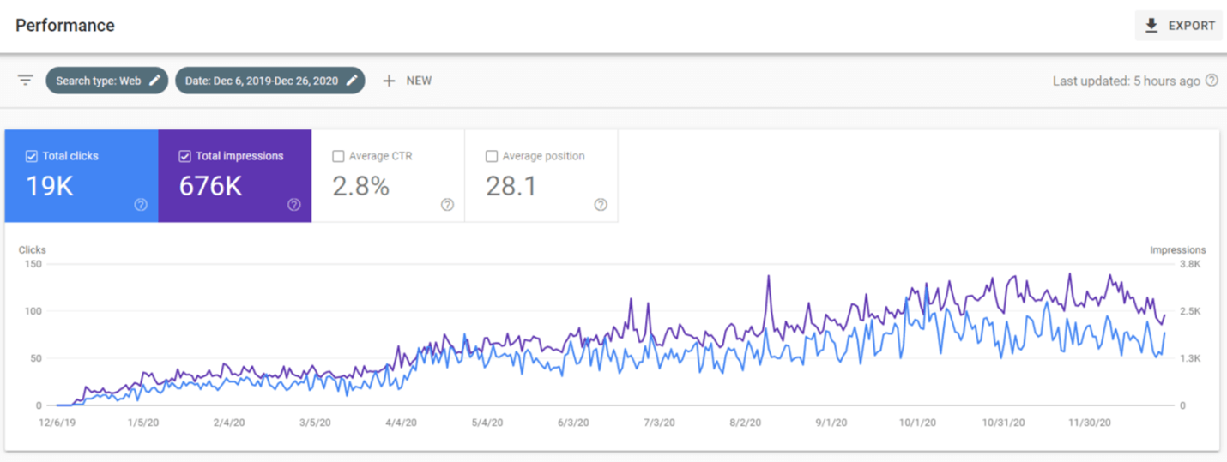Open help icon beside Last updated
Image resolution: width=1227 pixels, height=462 pixels.
(x=1212, y=81)
